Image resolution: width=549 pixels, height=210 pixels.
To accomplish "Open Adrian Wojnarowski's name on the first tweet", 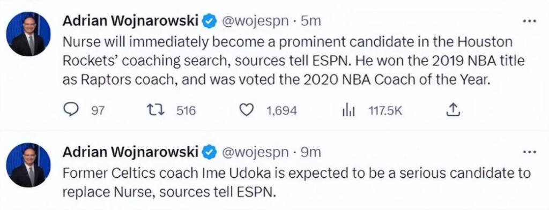I will click(x=130, y=21).
